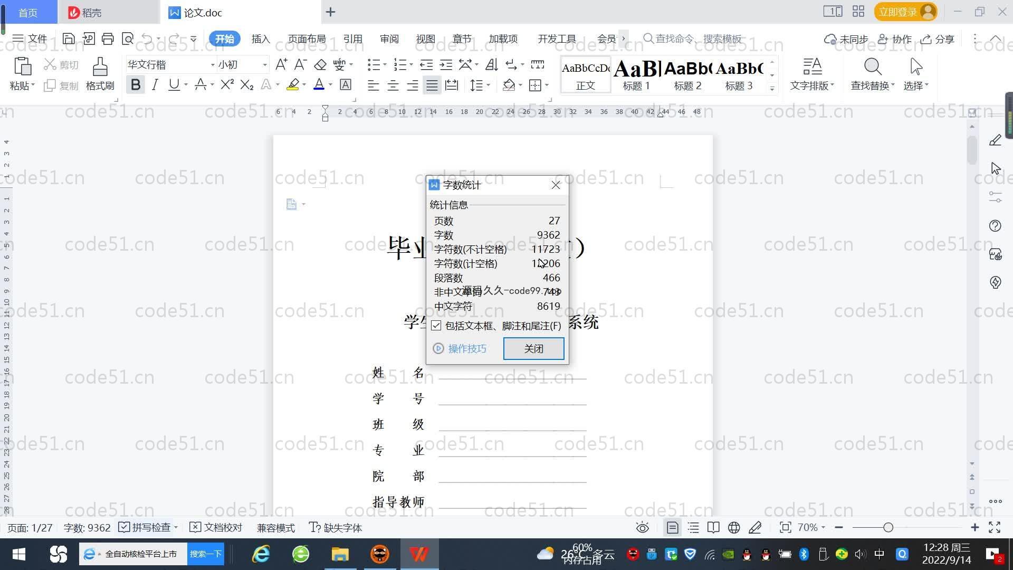Select page layout view in status bar
Viewport: 1013px width, 570px height.
coord(673,527)
